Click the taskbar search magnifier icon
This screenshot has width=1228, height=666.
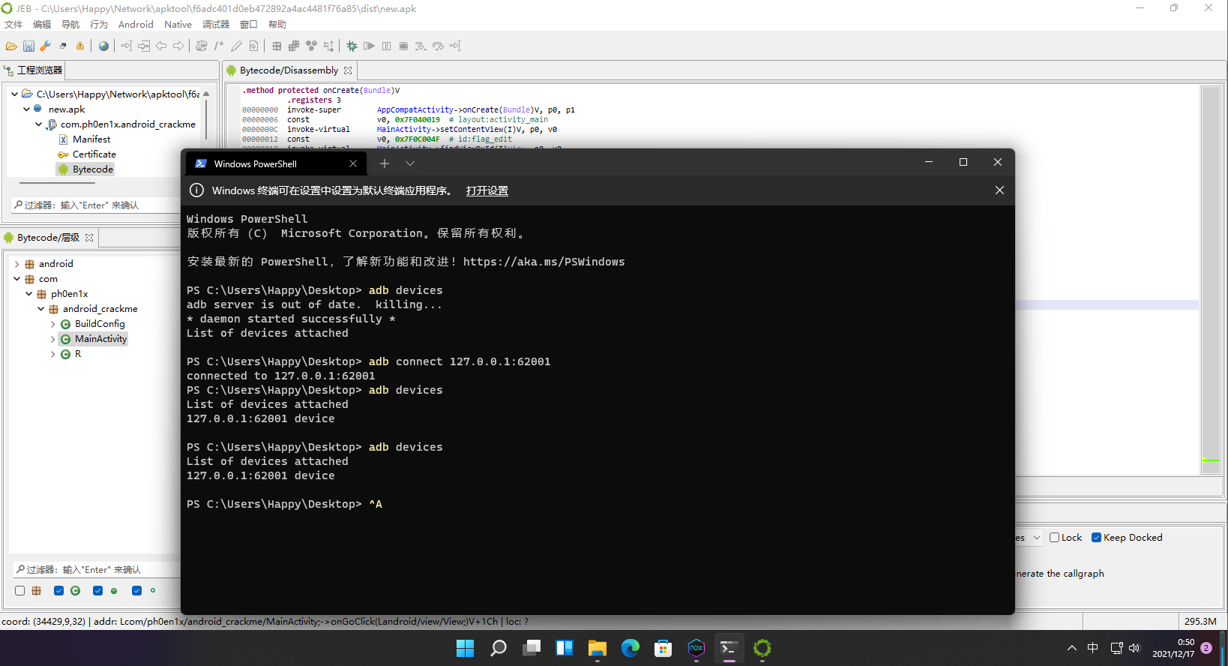point(499,648)
